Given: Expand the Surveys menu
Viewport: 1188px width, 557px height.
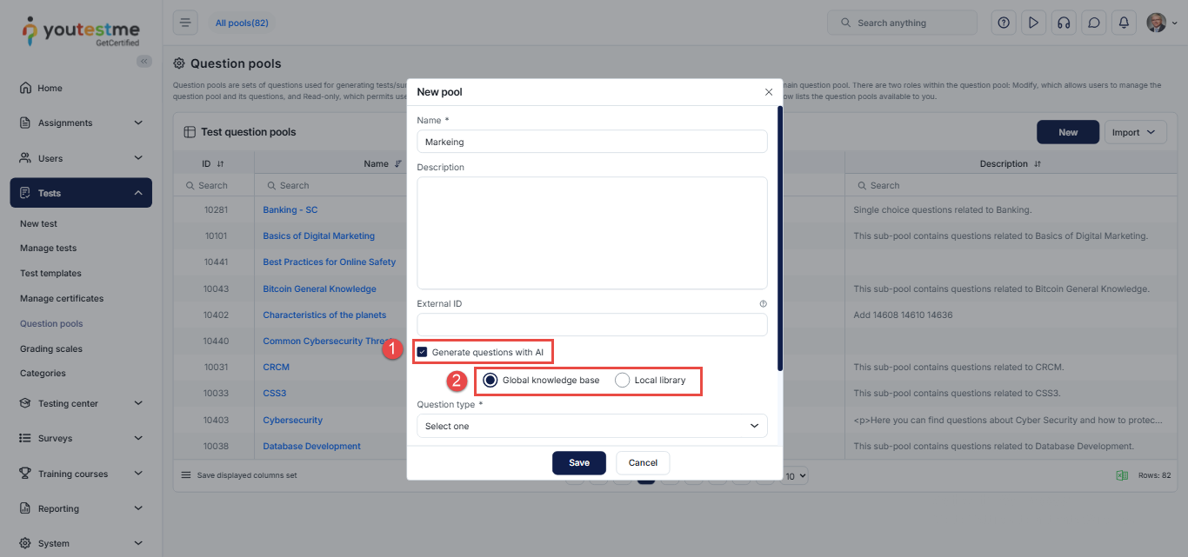Looking at the screenshot, I should [81, 438].
